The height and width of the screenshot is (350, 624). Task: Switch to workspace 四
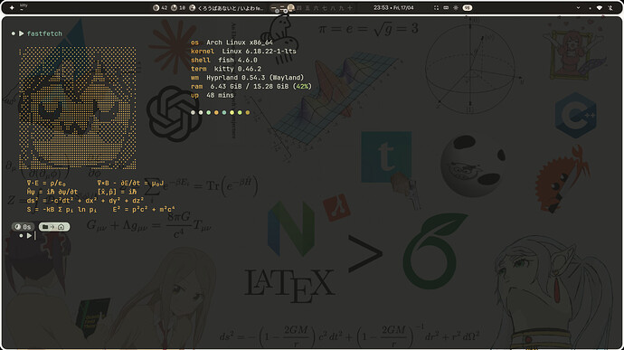pyautogui.click(x=299, y=8)
